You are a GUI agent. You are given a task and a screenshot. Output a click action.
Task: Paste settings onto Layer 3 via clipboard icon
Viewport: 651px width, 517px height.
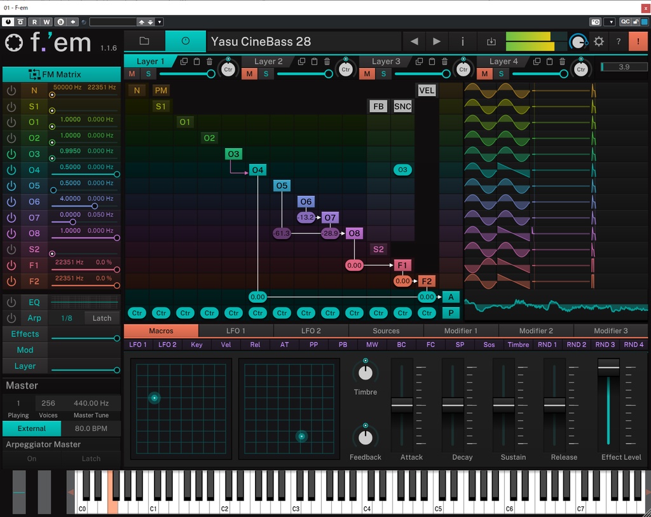(x=431, y=60)
